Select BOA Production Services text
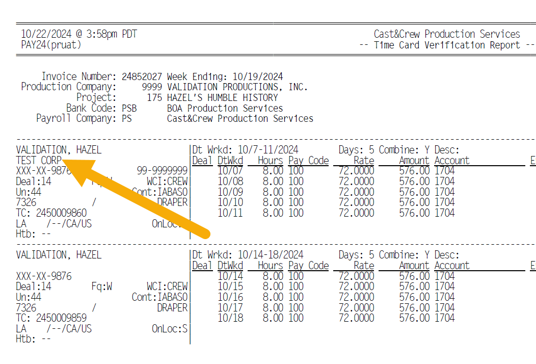The height and width of the screenshot is (364, 536). (x=225, y=108)
